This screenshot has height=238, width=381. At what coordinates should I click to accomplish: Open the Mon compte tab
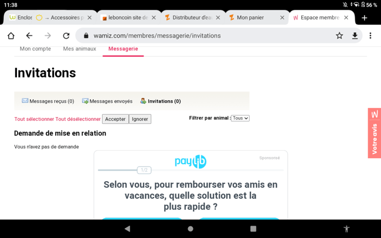pos(35,49)
